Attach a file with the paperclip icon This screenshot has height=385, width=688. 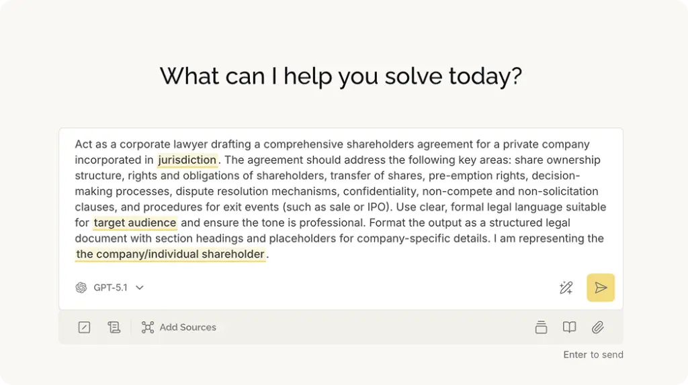(x=597, y=327)
